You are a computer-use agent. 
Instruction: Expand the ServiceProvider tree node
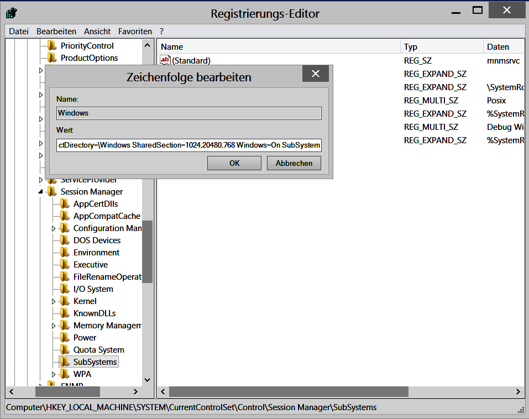coord(41,180)
